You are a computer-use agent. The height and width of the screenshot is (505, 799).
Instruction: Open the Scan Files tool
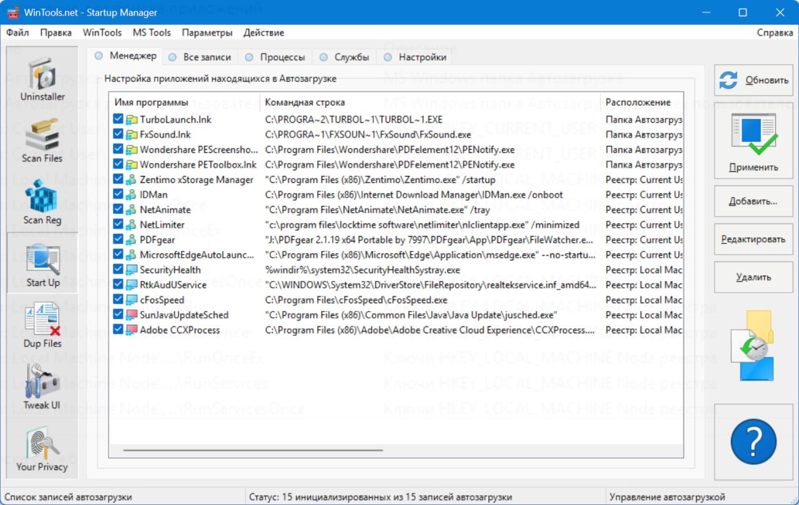42,140
